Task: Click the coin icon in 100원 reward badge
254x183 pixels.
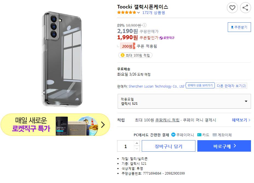Action: [x=122, y=55]
